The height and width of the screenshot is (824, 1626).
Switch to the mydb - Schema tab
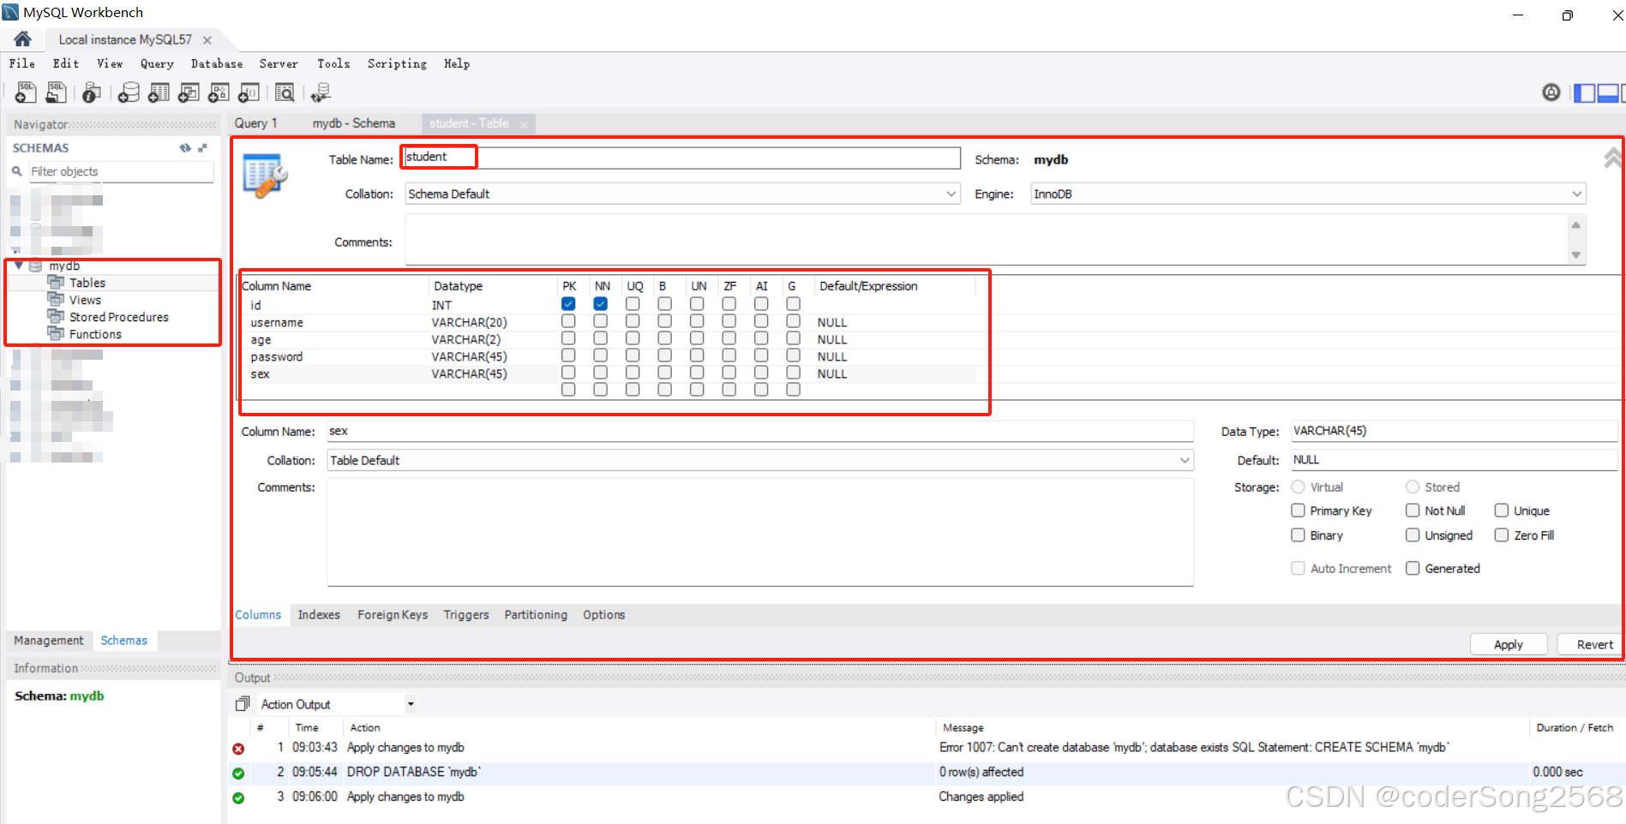pyautogui.click(x=354, y=123)
